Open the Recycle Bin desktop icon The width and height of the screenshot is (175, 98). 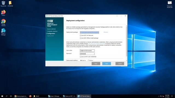click(x=3, y=4)
